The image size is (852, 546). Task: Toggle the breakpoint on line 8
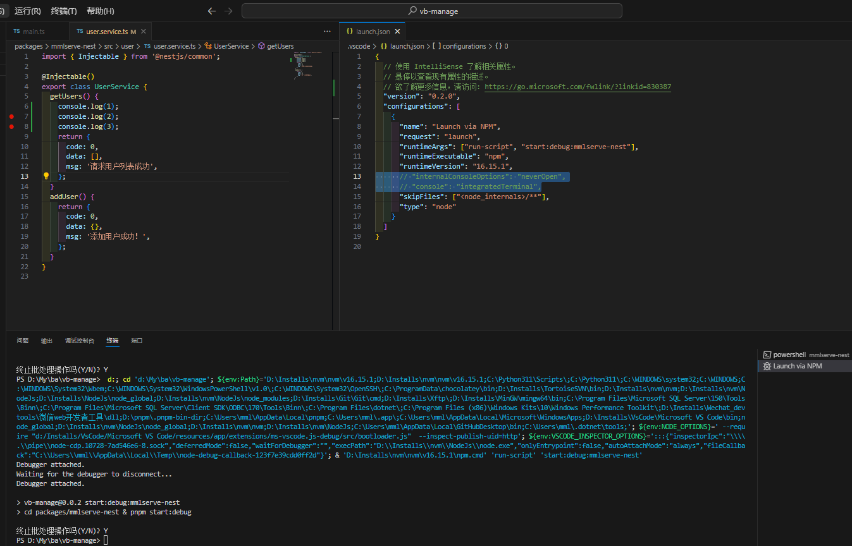(x=11, y=127)
